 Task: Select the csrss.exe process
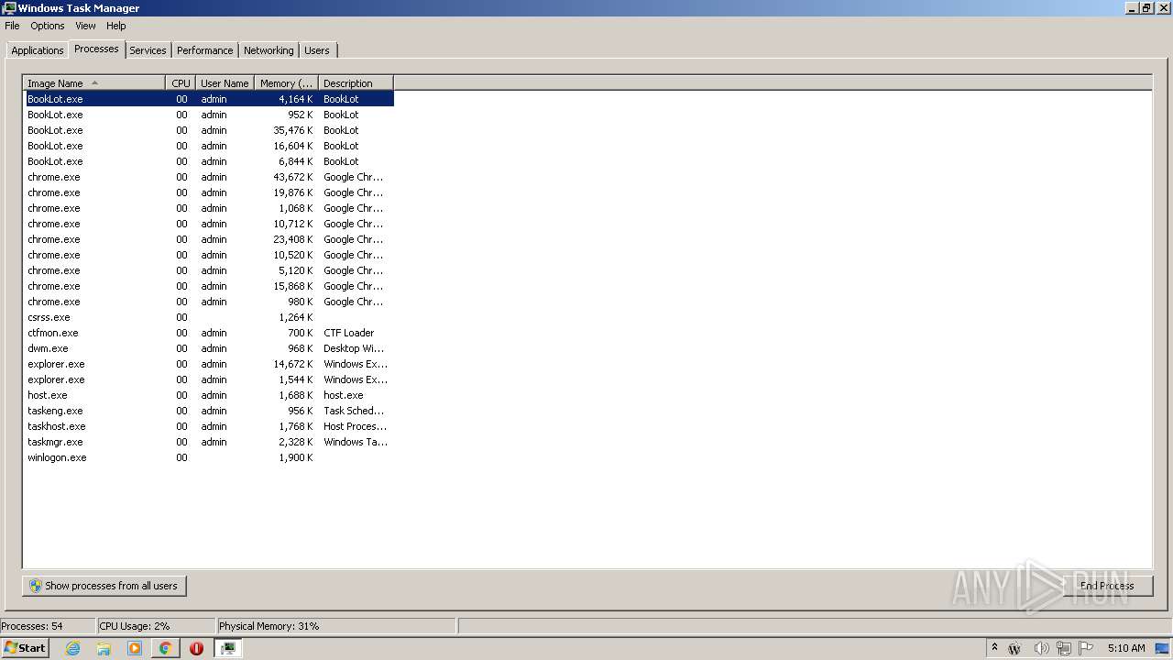(209, 317)
